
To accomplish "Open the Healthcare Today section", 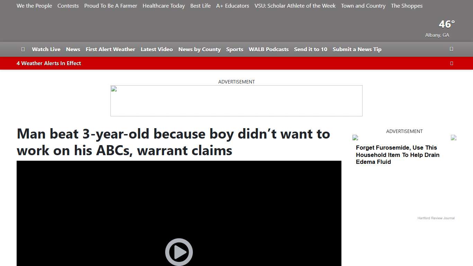I will click(x=163, y=6).
